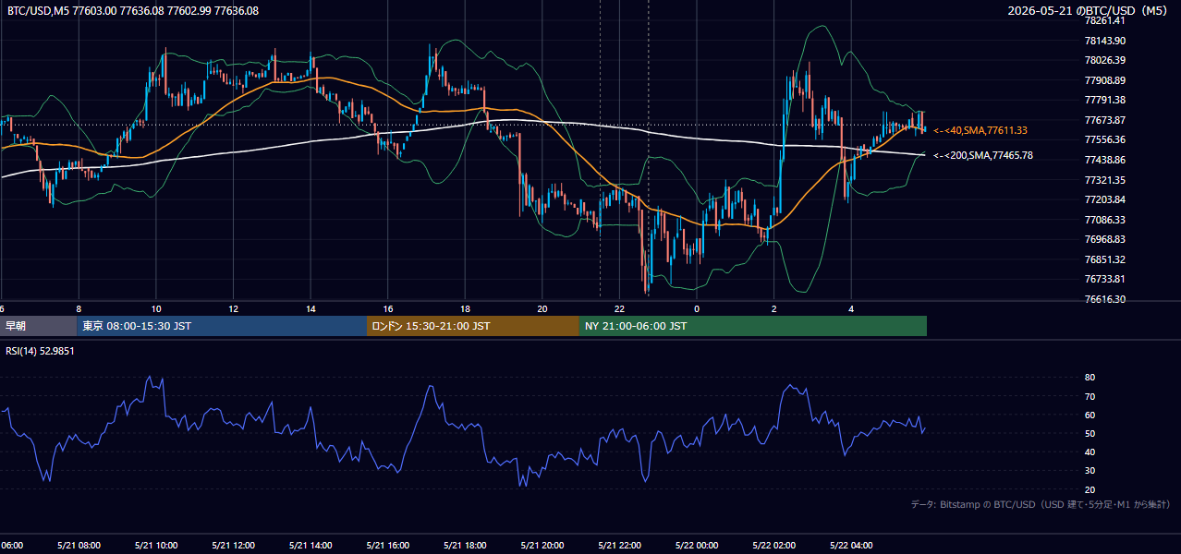Click the 5/21 16:00 time axis label
Screen dimensions: 1181x554
click(x=387, y=546)
